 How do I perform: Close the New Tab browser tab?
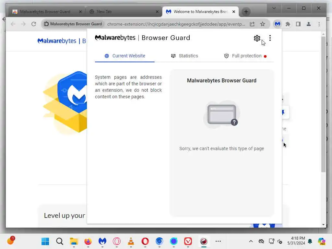(x=157, y=12)
